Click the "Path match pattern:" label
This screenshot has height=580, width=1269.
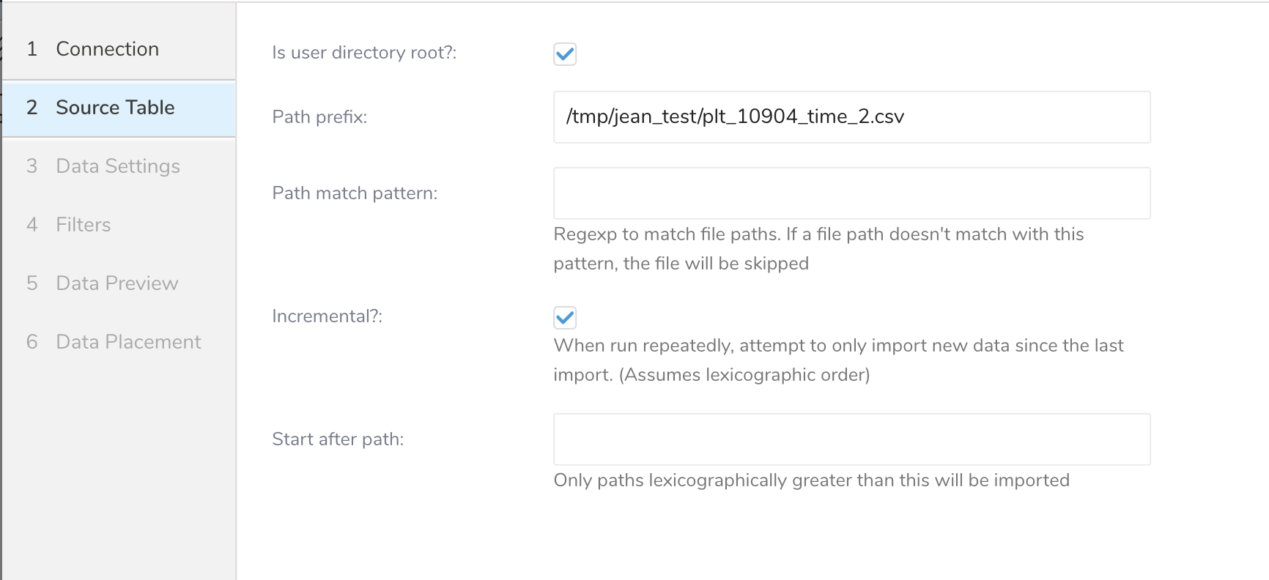pyautogui.click(x=355, y=193)
